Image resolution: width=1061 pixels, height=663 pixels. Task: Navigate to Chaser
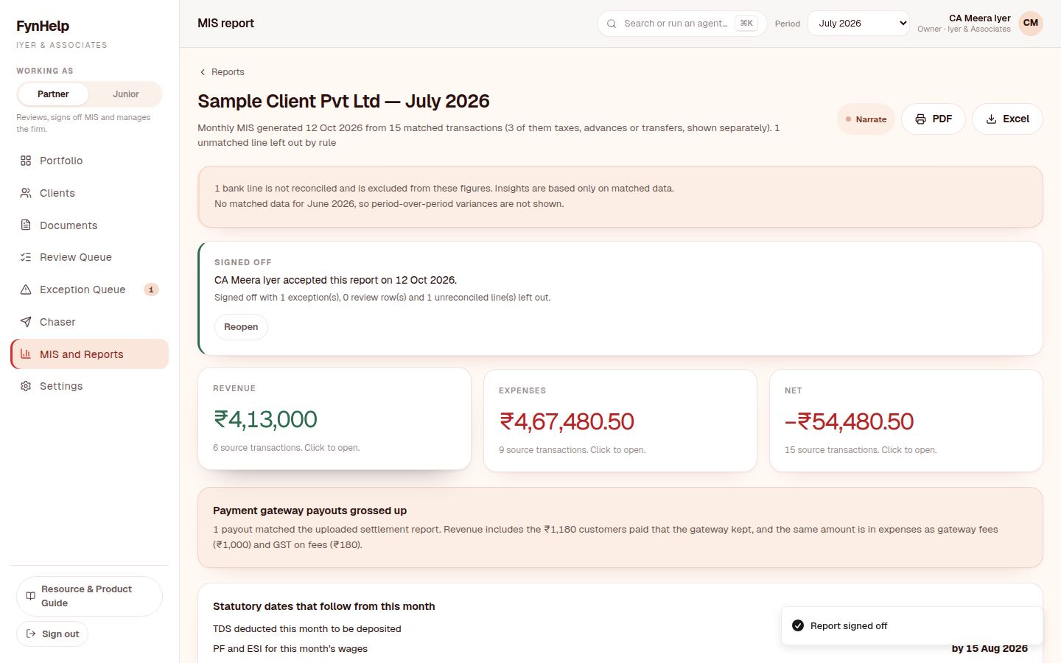[x=89, y=322]
